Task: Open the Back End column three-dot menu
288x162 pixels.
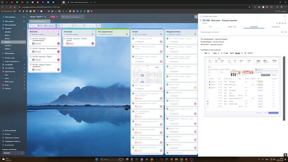Action: [x=58, y=31]
